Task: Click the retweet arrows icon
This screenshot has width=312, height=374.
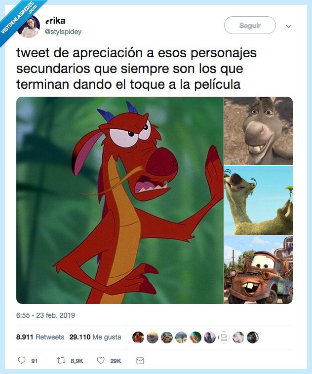Action: pyautogui.click(x=61, y=360)
